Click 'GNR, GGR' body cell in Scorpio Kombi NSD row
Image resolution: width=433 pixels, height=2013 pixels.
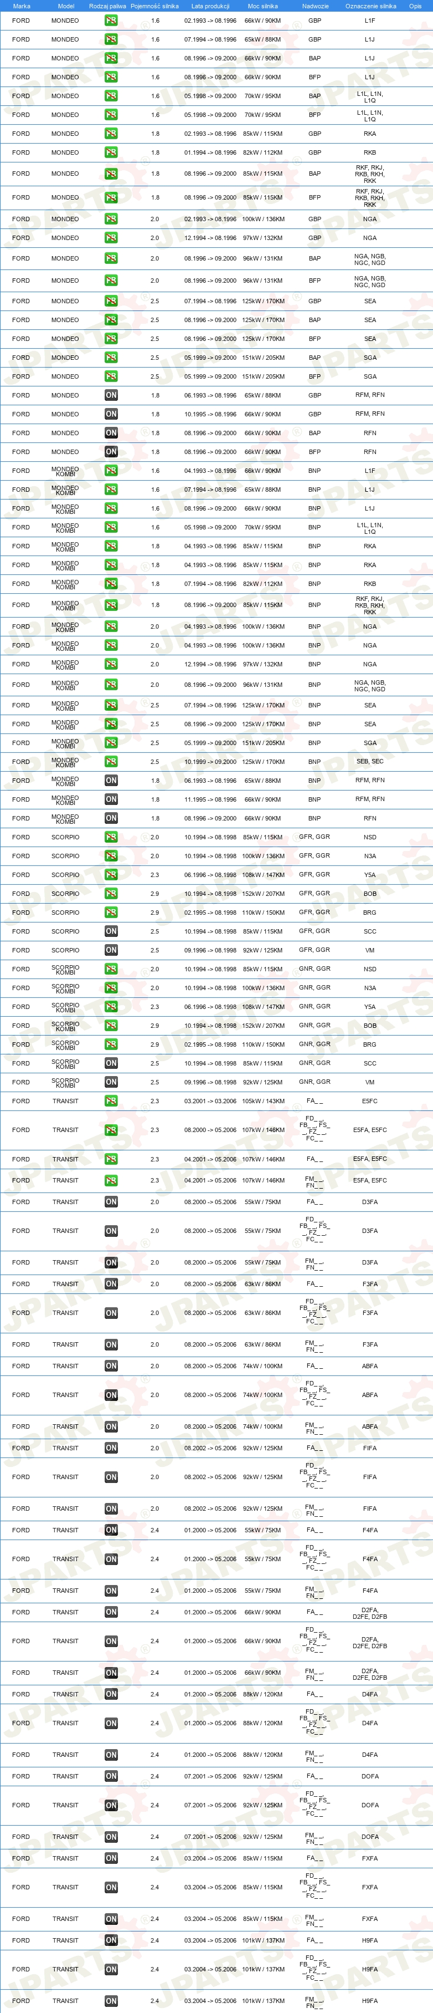315,968
